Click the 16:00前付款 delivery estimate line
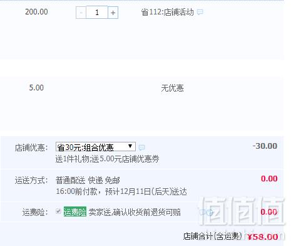Screen dimensions: 291x246 [121, 191]
